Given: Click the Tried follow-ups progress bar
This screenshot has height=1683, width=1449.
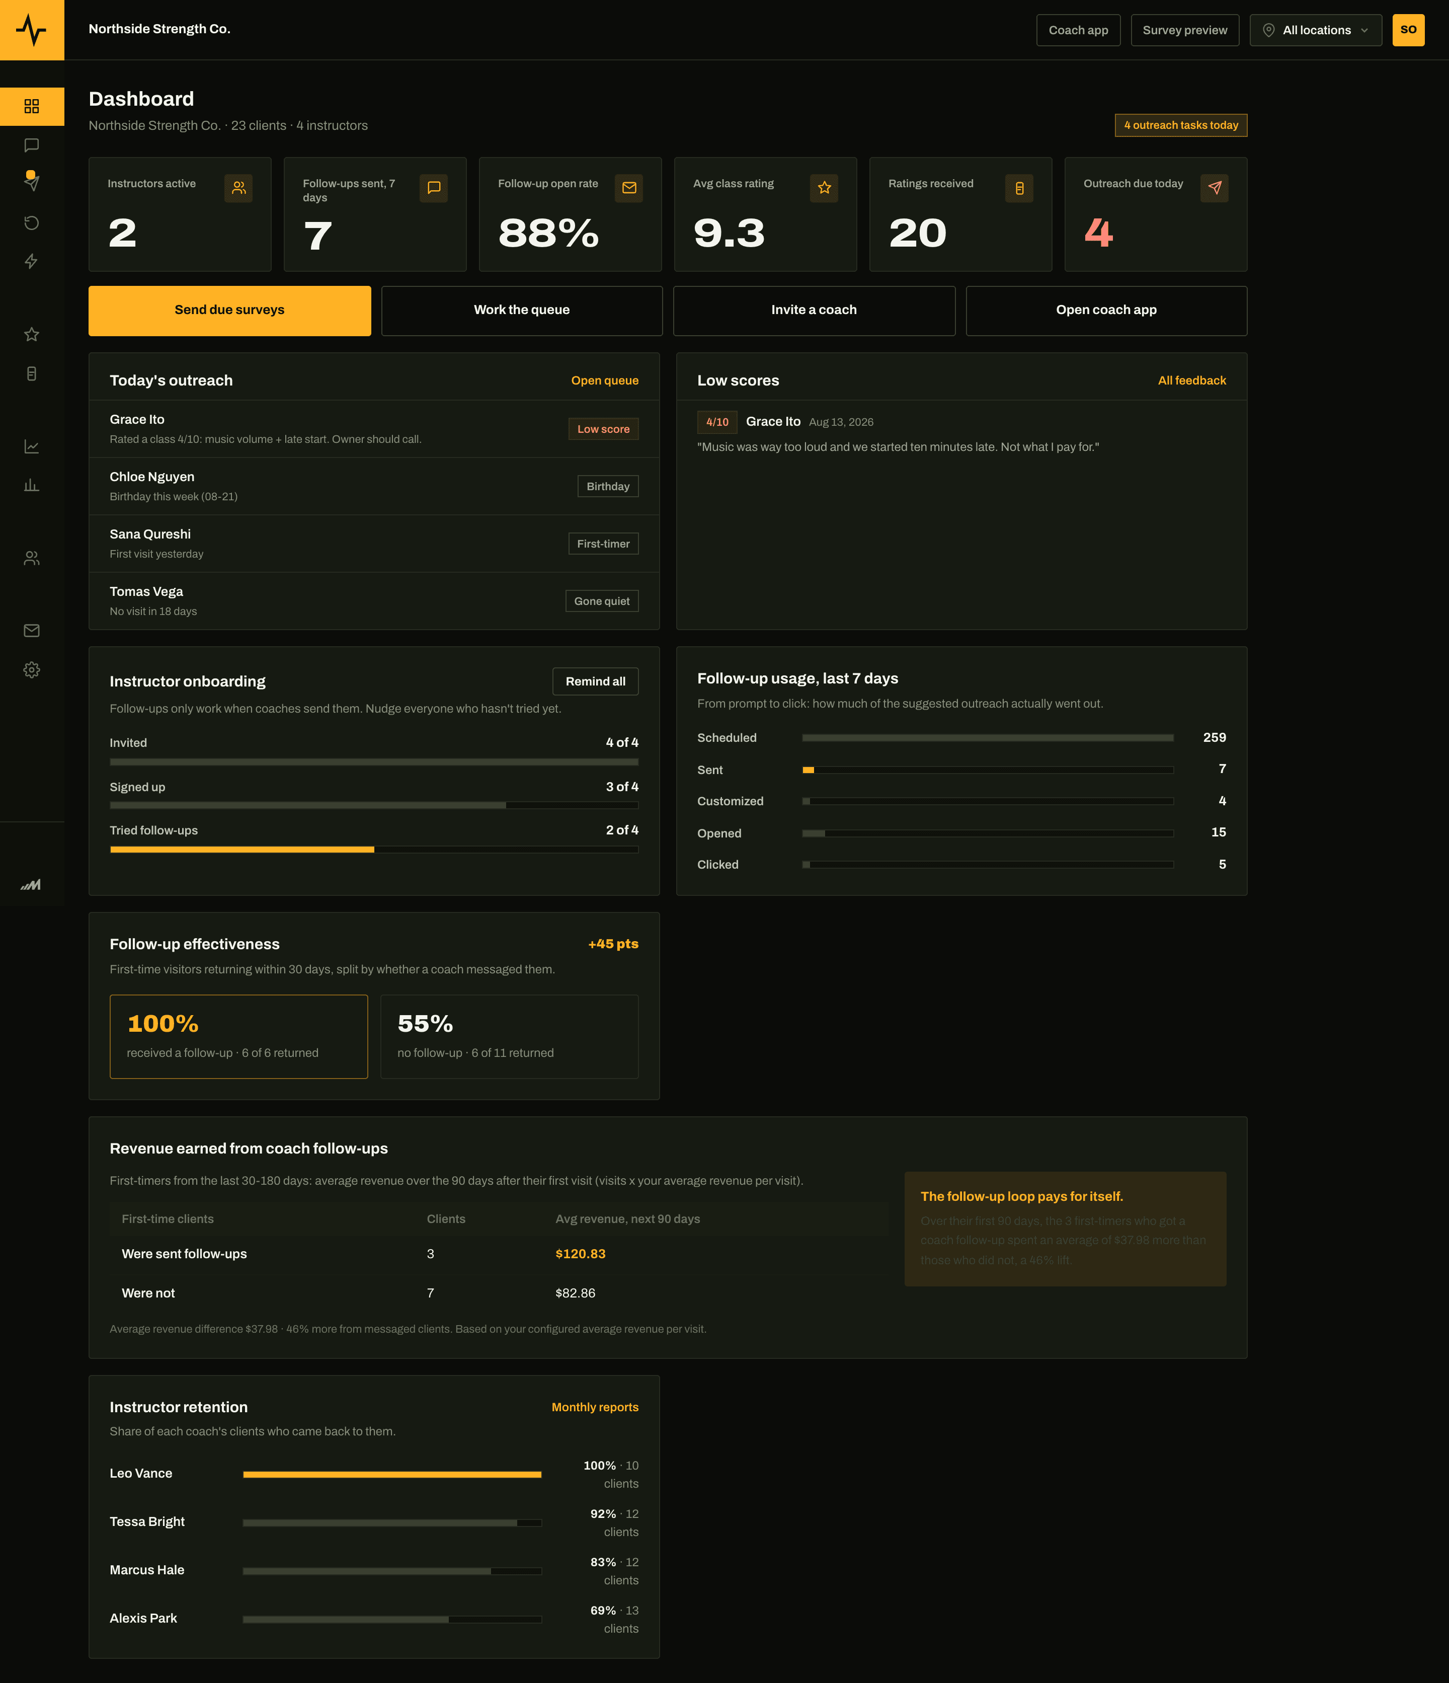Looking at the screenshot, I should coord(374,850).
